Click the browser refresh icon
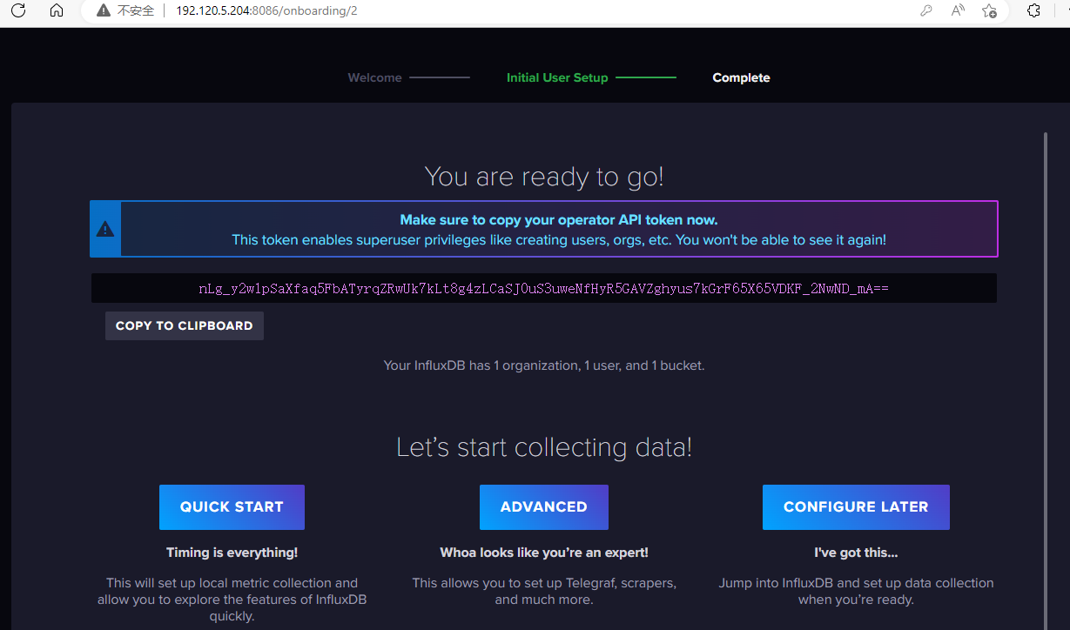The image size is (1070, 630). tap(18, 10)
